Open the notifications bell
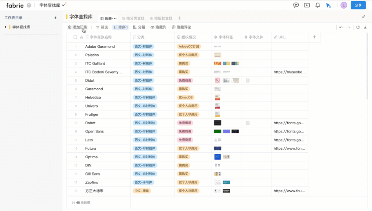The width and height of the screenshot is (372, 211). [x=318, y=5]
